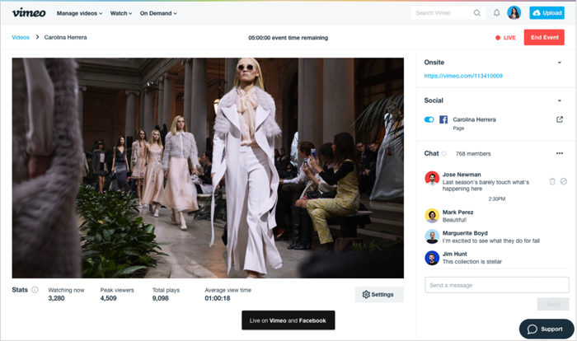Open the On Demand dropdown
577x341 pixels.
coord(158,13)
